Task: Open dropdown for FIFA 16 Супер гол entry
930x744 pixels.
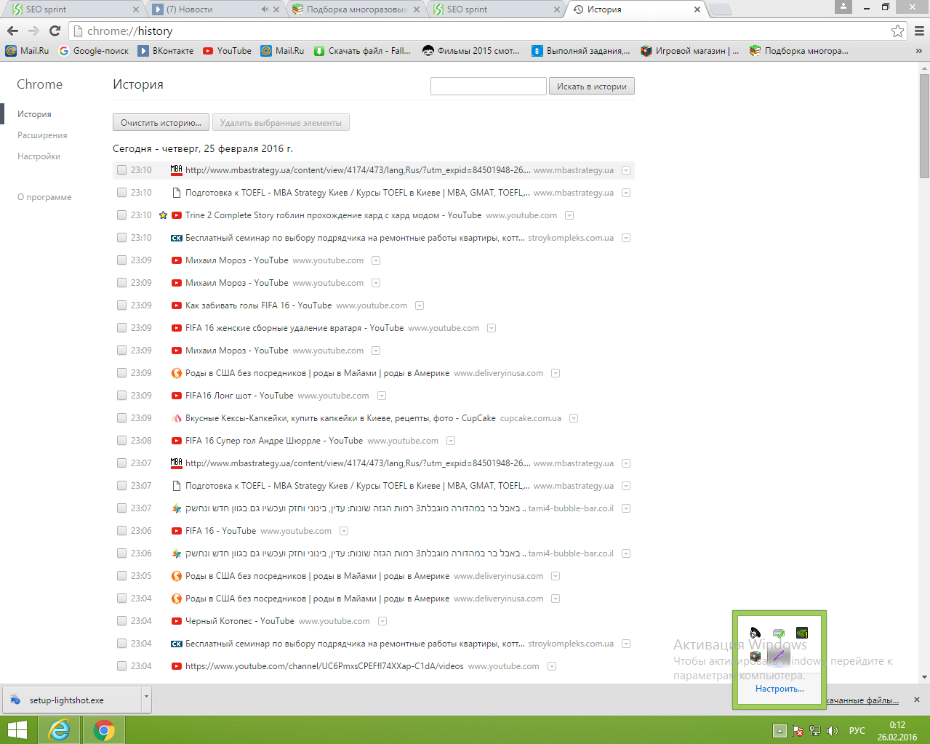Action: [451, 441]
